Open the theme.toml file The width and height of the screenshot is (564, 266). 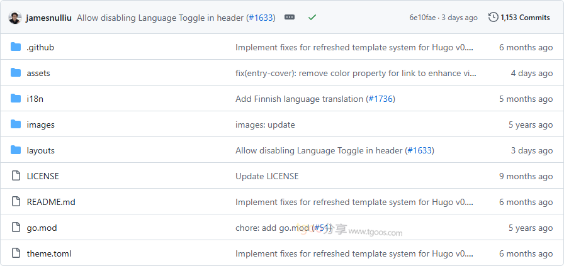(48, 253)
